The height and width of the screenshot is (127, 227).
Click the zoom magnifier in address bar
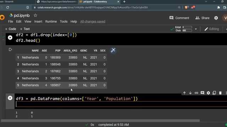tap(179, 7)
